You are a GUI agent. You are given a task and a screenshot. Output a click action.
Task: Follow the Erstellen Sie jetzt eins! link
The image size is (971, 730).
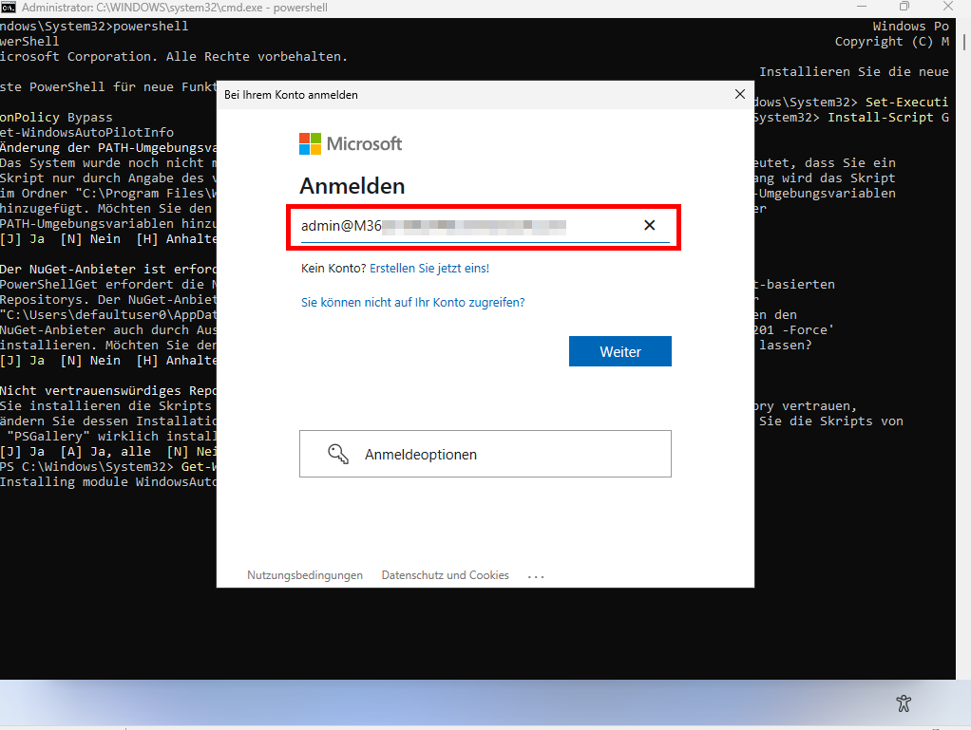(x=429, y=268)
